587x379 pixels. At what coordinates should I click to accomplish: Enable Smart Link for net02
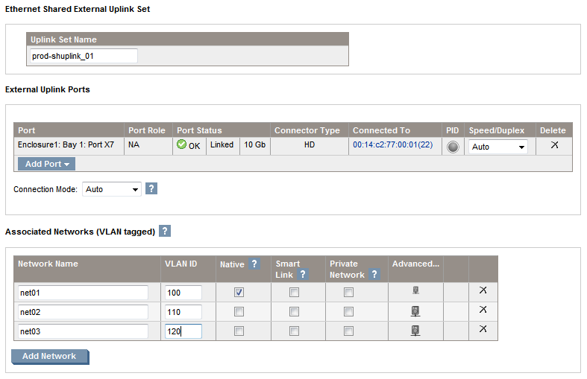294,311
